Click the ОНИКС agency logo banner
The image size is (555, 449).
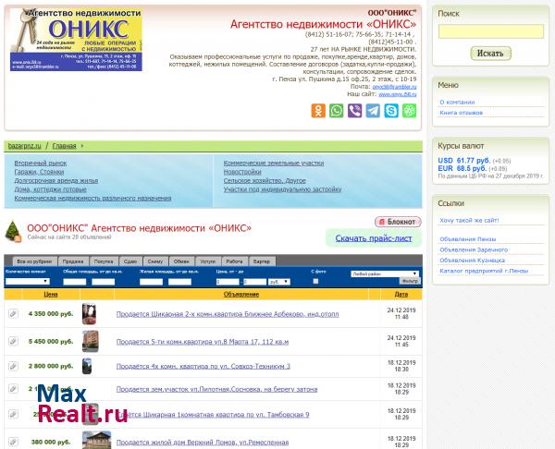[x=76, y=40]
